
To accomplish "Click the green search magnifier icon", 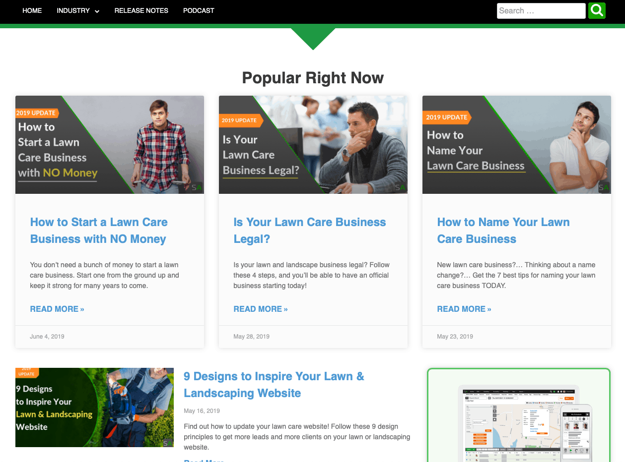I will click(597, 10).
